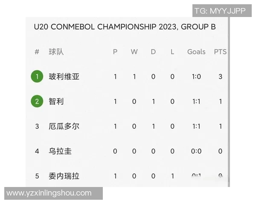Click the green rank 1 badge
Viewport: 256px width, 204px height.
click(x=37, y=77)
